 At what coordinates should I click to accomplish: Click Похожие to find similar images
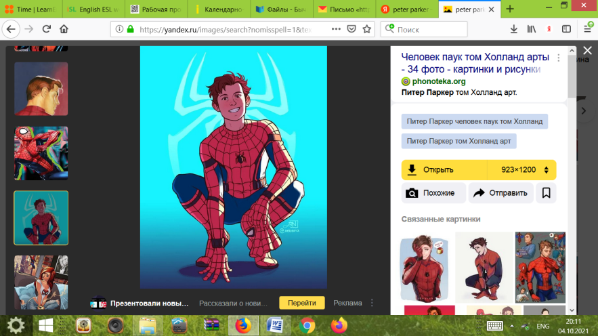click(x=433, y=193)
